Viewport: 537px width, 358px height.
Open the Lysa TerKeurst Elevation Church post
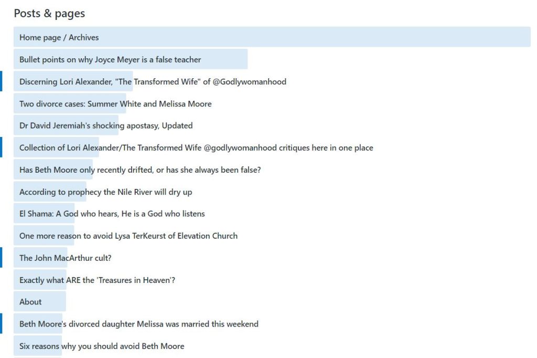[x=128, y=236]
